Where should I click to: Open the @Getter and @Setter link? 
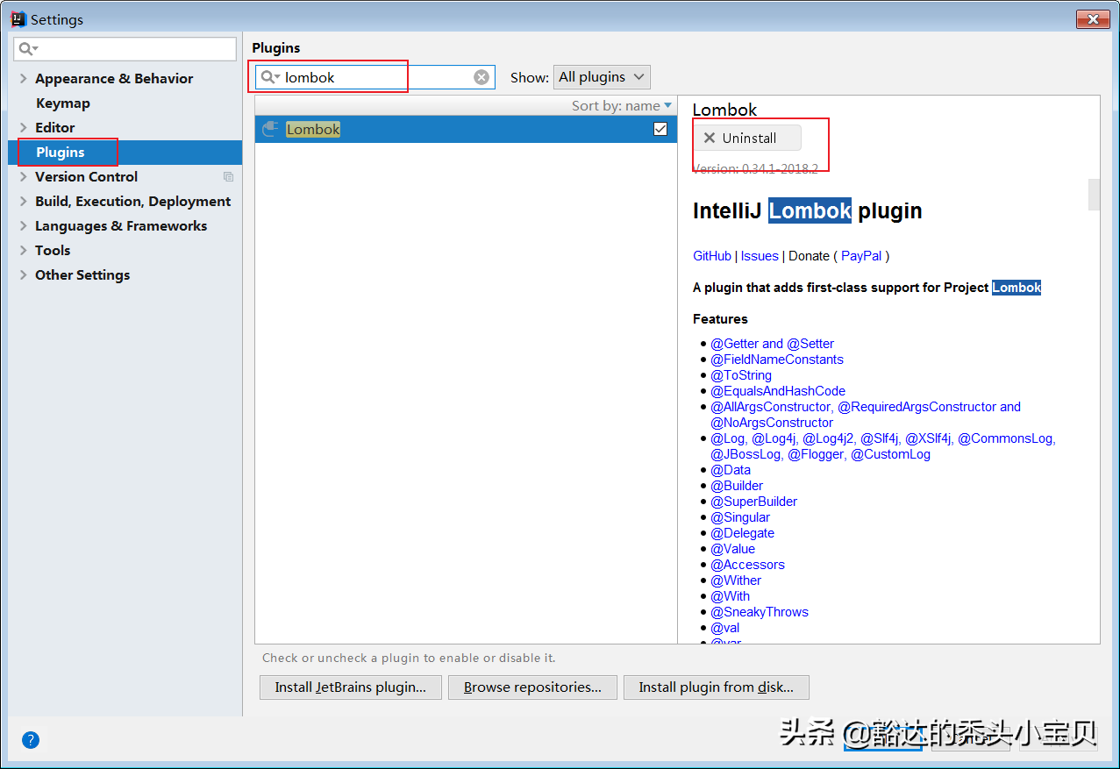tap(773, 344)
